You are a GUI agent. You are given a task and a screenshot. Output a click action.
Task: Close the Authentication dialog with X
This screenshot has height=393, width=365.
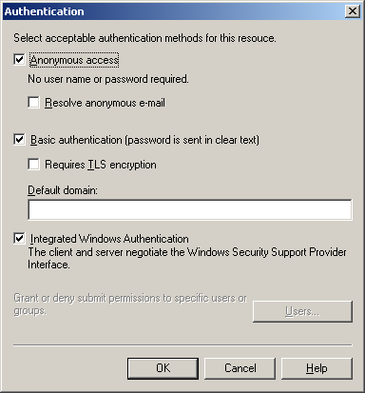(353, 11)
